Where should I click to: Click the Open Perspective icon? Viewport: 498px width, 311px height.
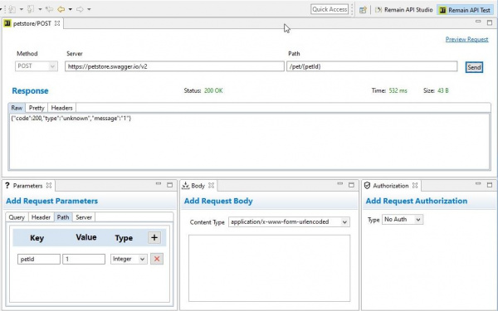click(363, 10)
